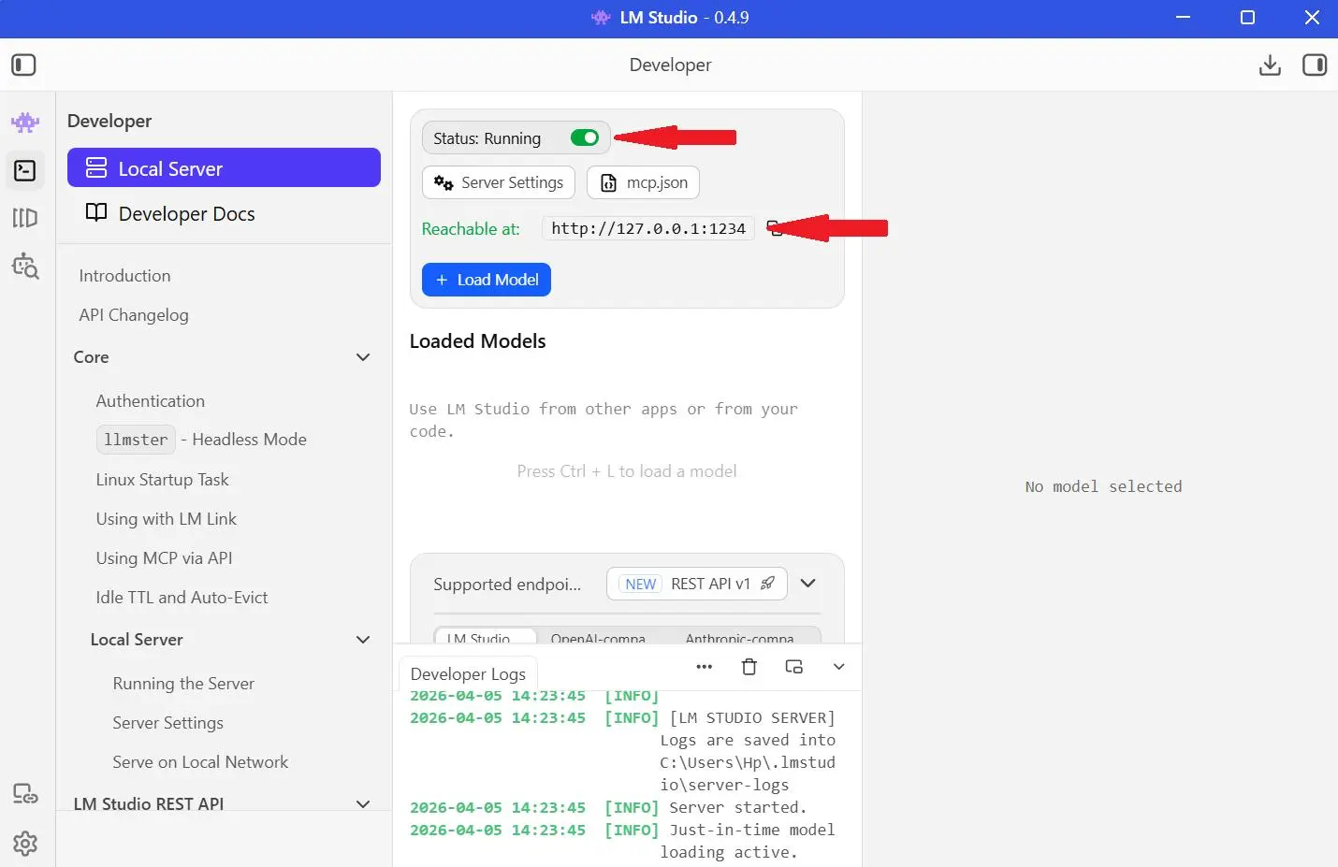Open the downloads icon in the top bar
The width and height of the screenshot is (1338, 867).
point(1270,65)
